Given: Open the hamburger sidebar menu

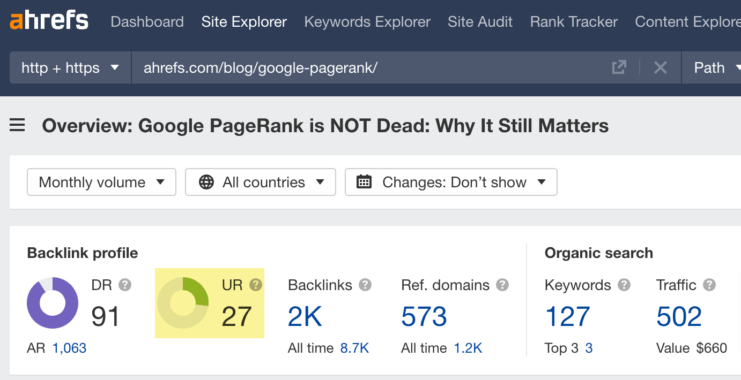Looking at the screenshot, I should pos(17,126).
